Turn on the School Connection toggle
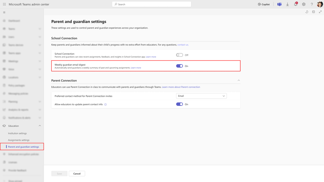The image size is (324, 182). [x=179, y=55]
